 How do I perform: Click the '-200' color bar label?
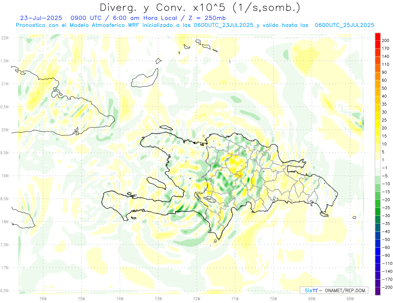pyautogui.click(x=387, y=287)
